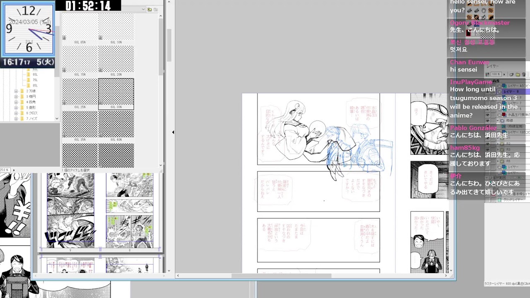Open page 8 thumbnail in page list
Screen dimensions: 530x298
pyautogui.click(x=130, y=211)
